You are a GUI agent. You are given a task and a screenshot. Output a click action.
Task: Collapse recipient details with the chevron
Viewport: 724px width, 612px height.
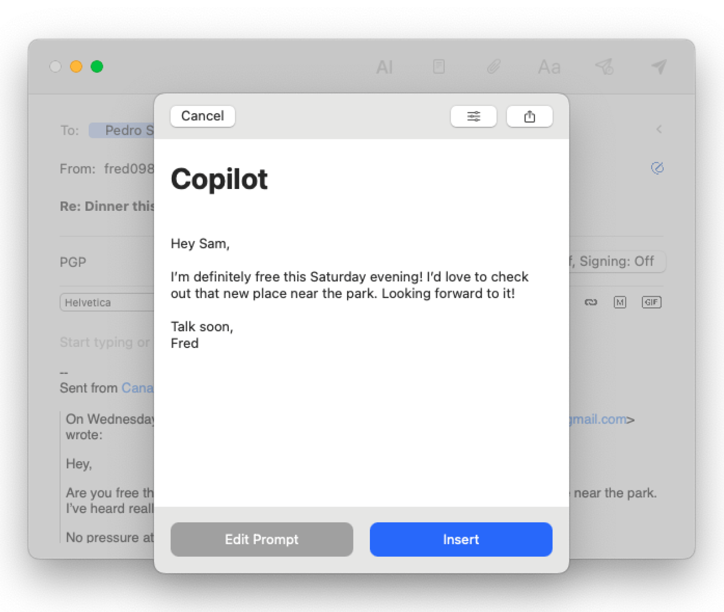coord(659,130)
